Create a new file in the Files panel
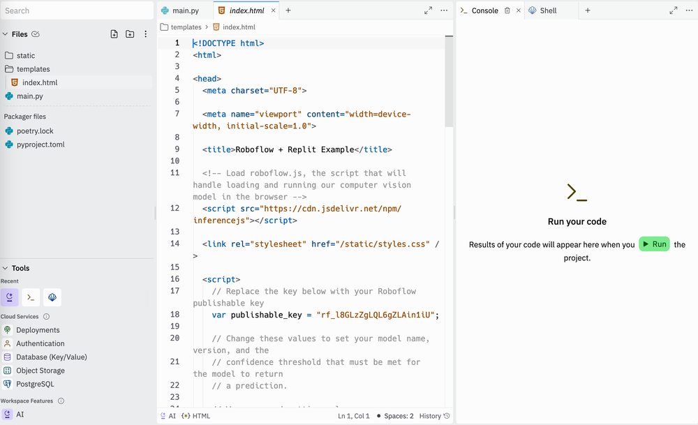Image resolution: width=698 pixels, height=425 pixels. (114, 33)
